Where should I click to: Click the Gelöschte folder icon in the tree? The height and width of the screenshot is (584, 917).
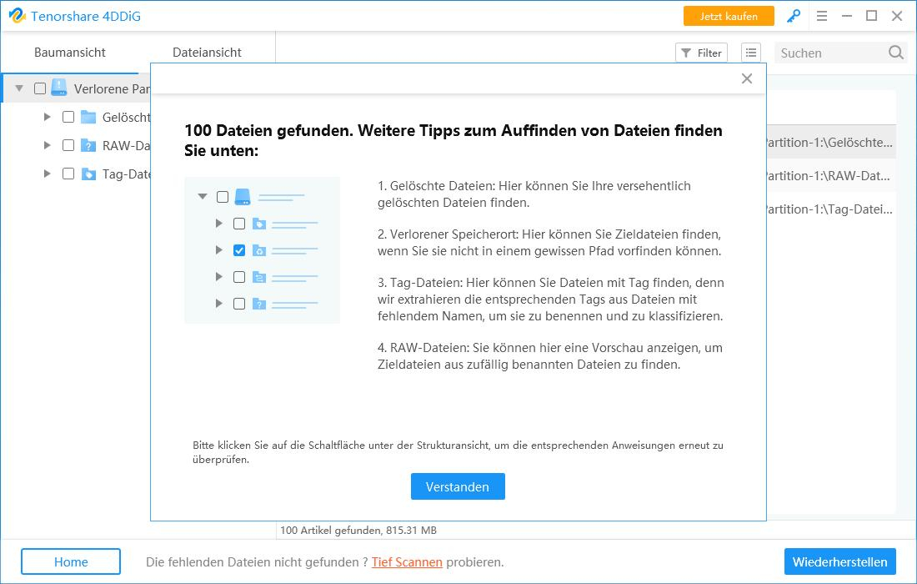88,117
